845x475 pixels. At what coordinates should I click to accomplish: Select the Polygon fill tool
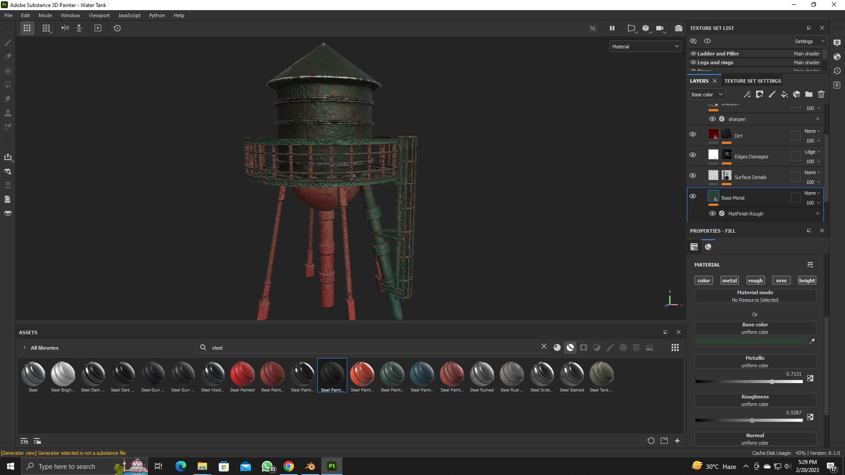7,84
